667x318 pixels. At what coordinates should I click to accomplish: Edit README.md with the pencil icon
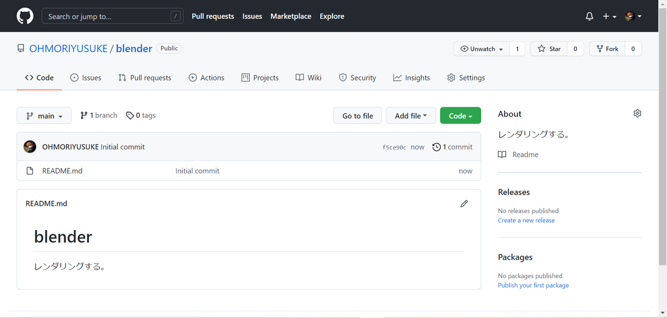(x=464, y=203)
